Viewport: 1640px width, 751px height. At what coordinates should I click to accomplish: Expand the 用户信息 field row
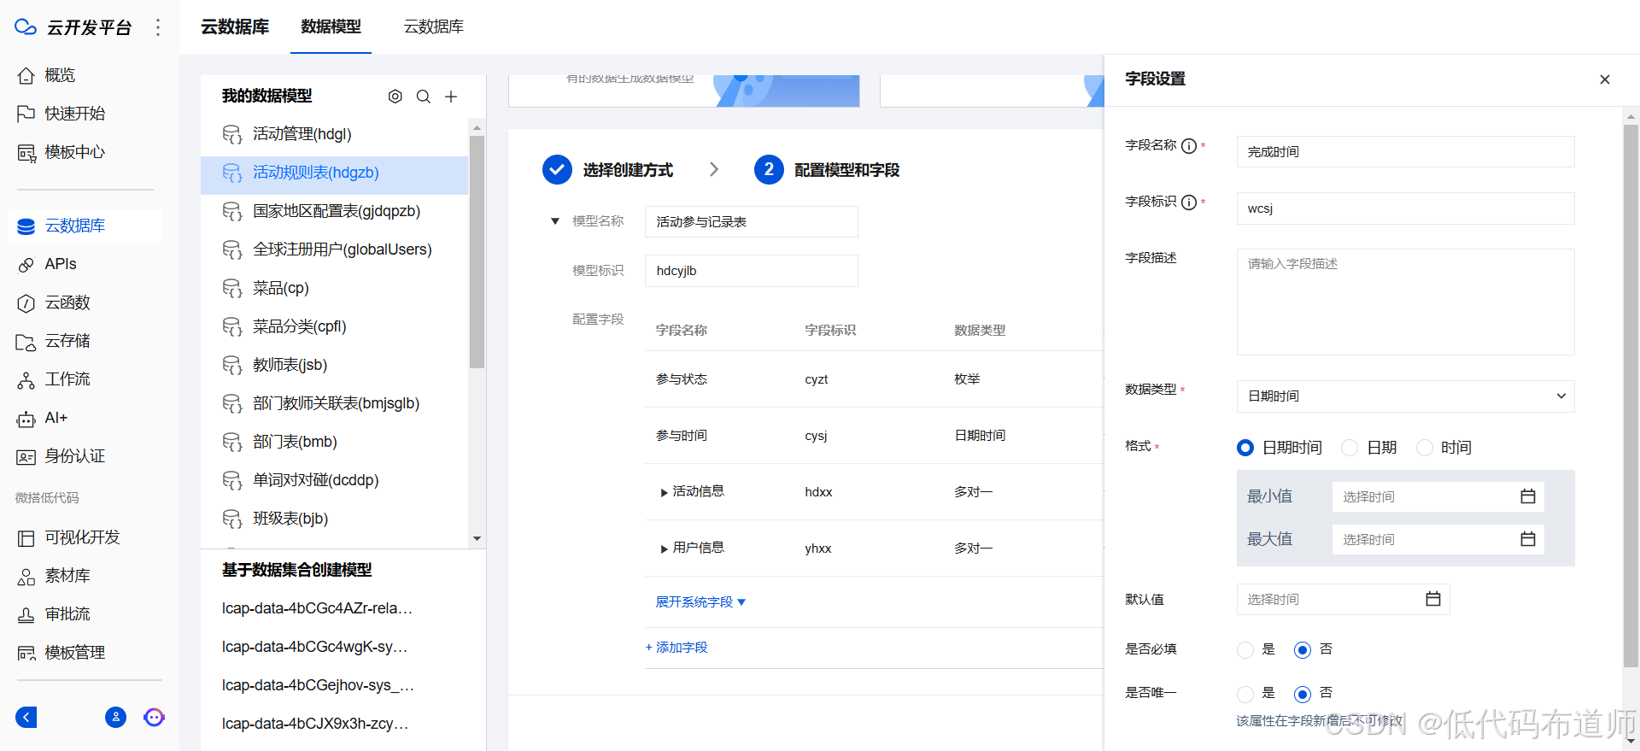click(664, 549)
